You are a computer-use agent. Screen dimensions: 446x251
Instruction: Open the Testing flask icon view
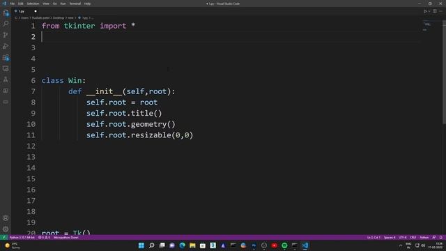click(6, 79)
